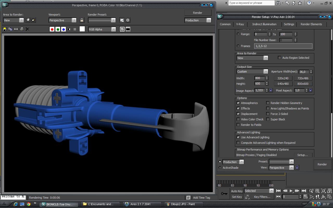Click the Width input field
The height and width of the screenshot is (208, 333).
pos(259,78)
